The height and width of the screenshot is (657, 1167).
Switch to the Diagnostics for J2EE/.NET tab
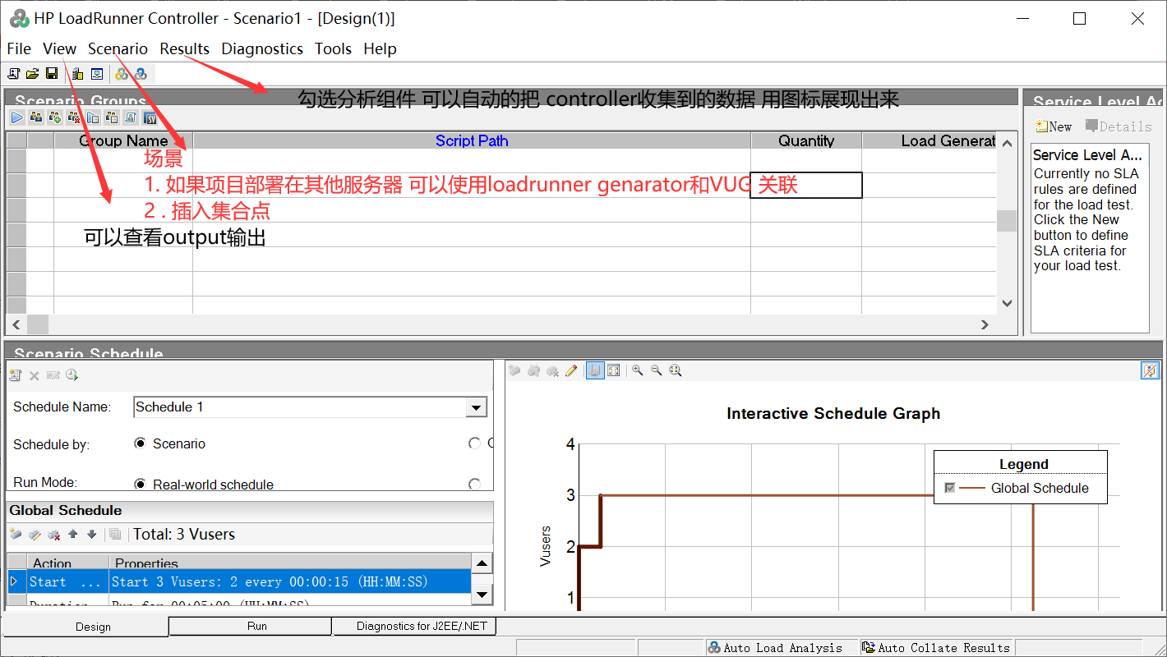pyautogui.click(x=414, y=626)
